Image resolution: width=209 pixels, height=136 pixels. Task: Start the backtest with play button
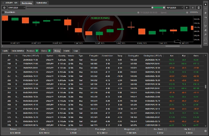[x=187, y=8]
